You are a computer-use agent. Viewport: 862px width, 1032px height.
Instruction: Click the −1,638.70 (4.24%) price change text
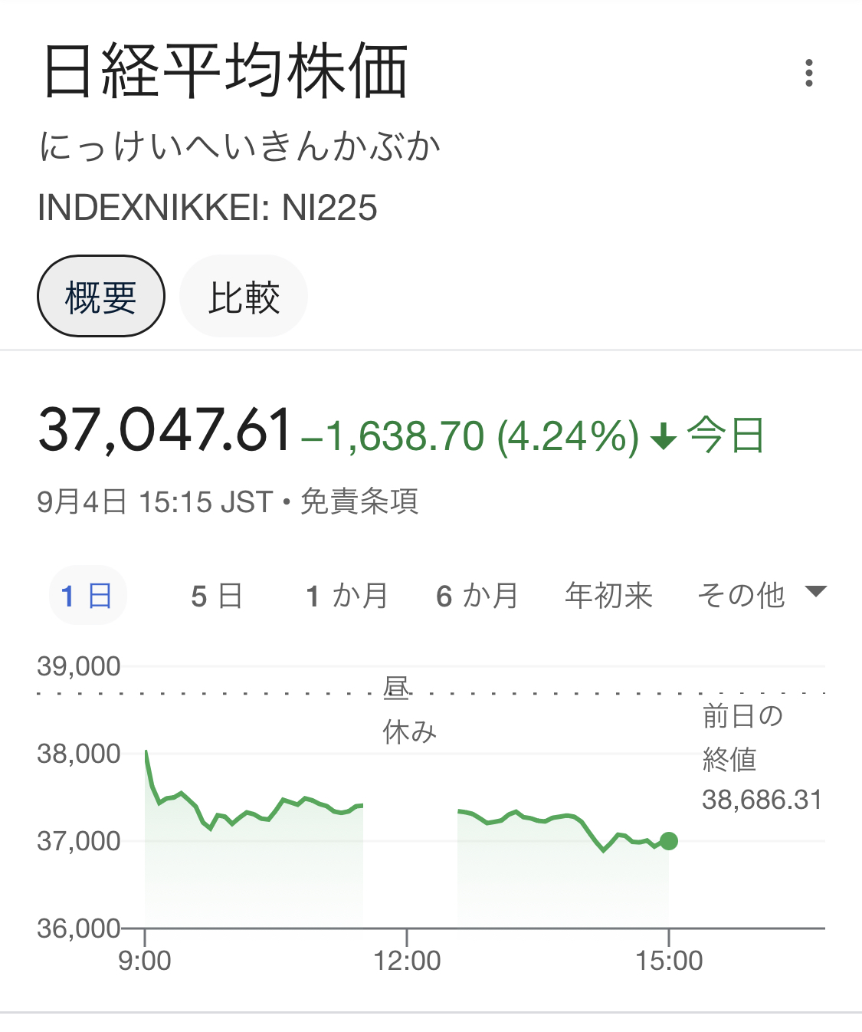click(x=470, y=436)
